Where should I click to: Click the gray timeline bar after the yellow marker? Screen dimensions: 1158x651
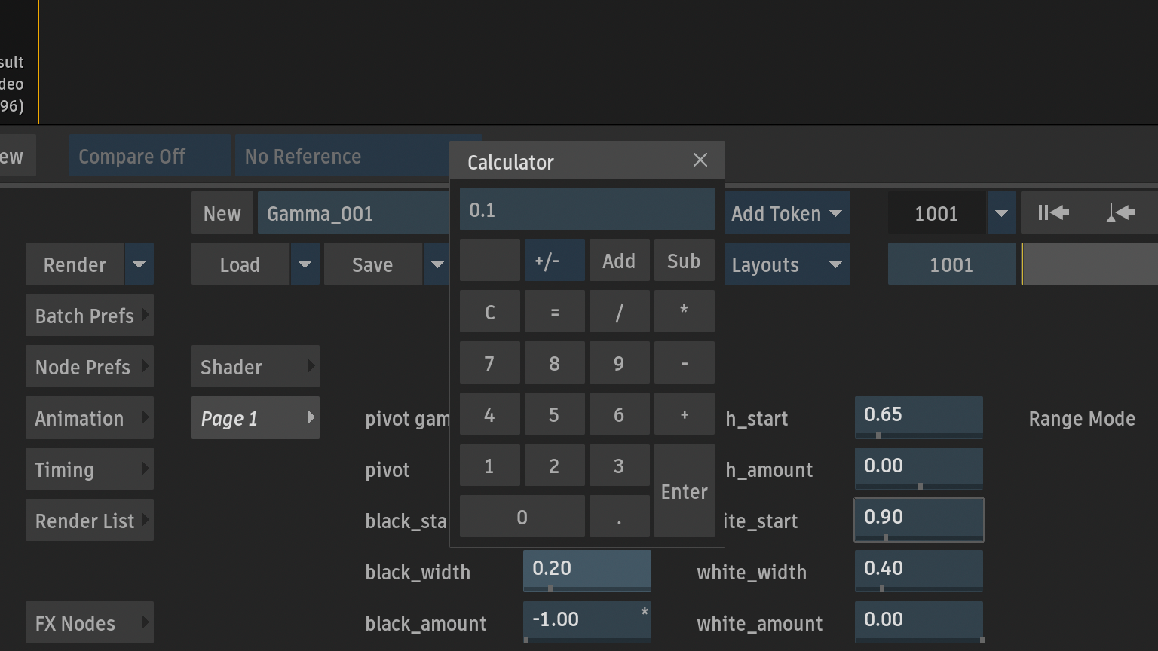[x=1091, y=264]
